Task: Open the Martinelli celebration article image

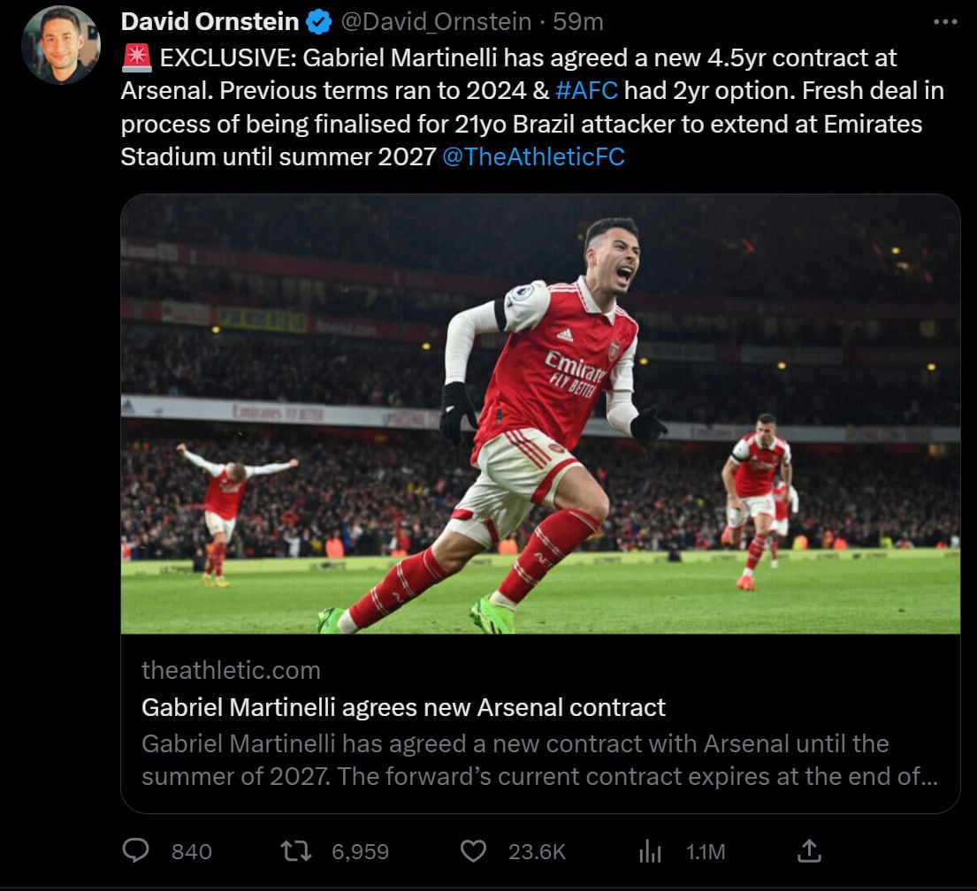Action: point(540,414)
